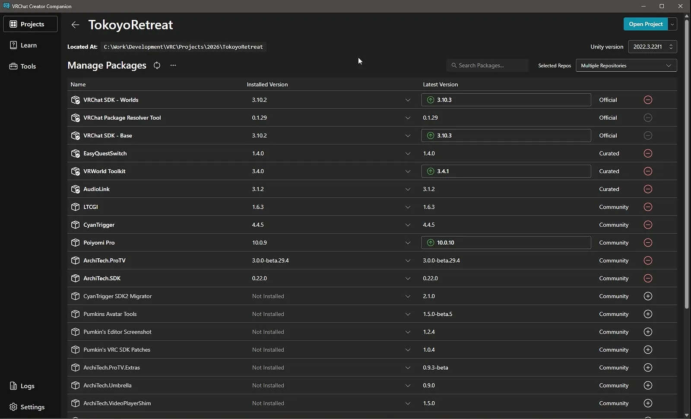
Task: Open the Settings page
Action: pos(30,407)
